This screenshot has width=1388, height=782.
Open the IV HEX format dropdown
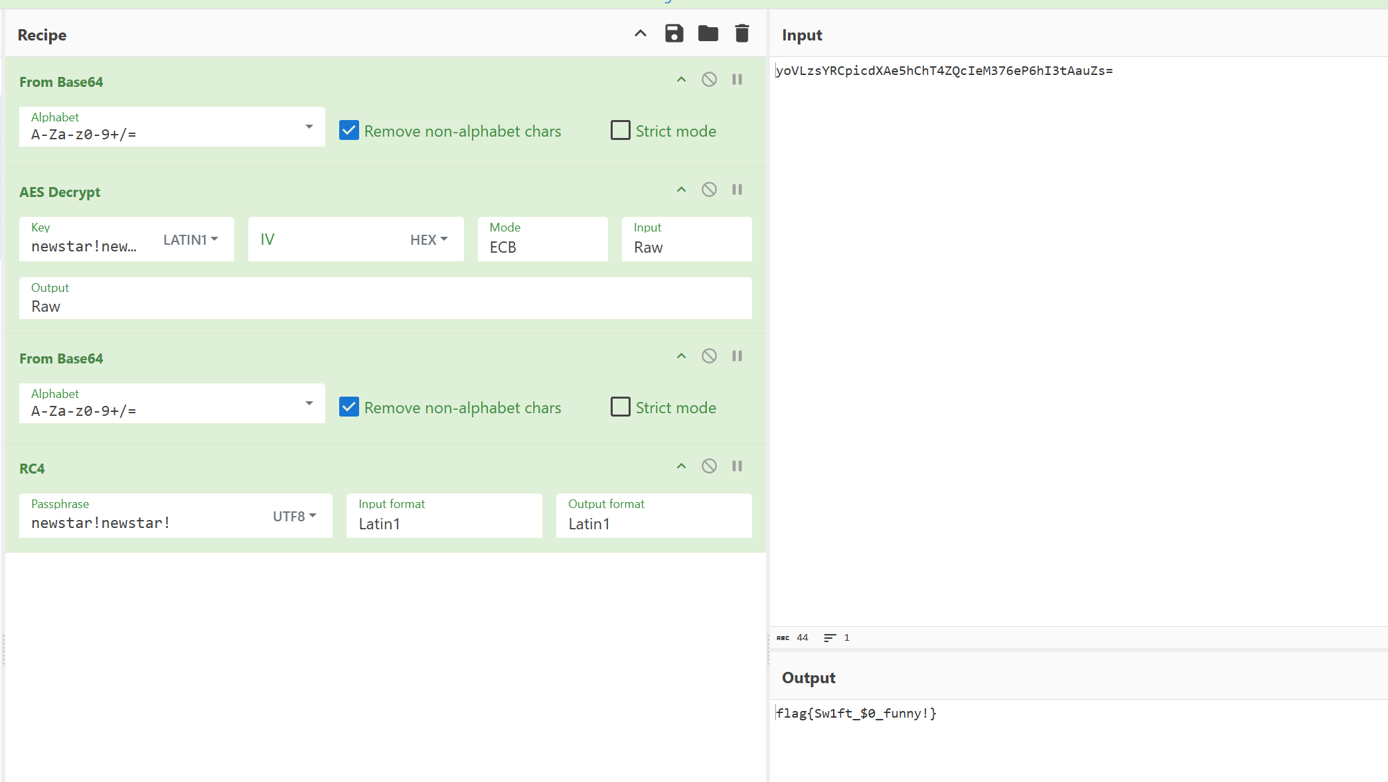(429, 239)
